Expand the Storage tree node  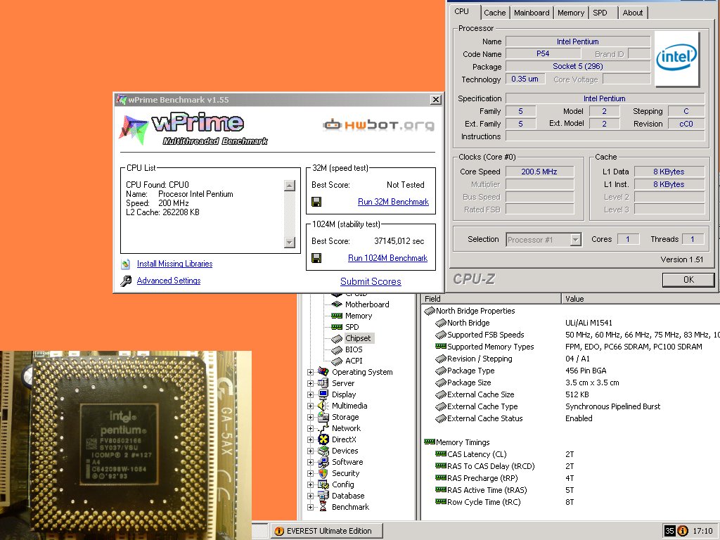(310, 417)
